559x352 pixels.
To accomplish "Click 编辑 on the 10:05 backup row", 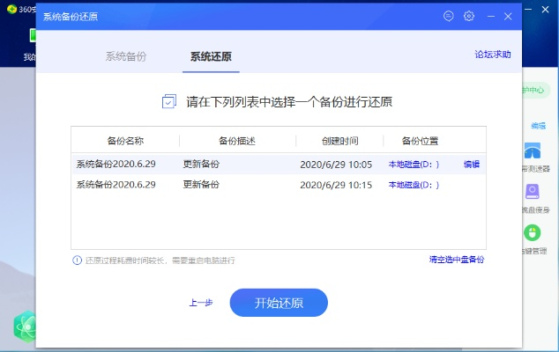I will pos(472,165).
